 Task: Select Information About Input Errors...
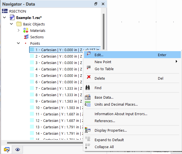click(x=132, y=114)
